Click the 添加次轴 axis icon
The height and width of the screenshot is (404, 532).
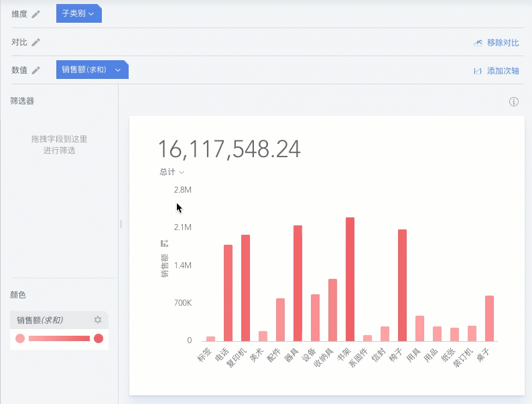pyautogui.click(x=478, y=71)
